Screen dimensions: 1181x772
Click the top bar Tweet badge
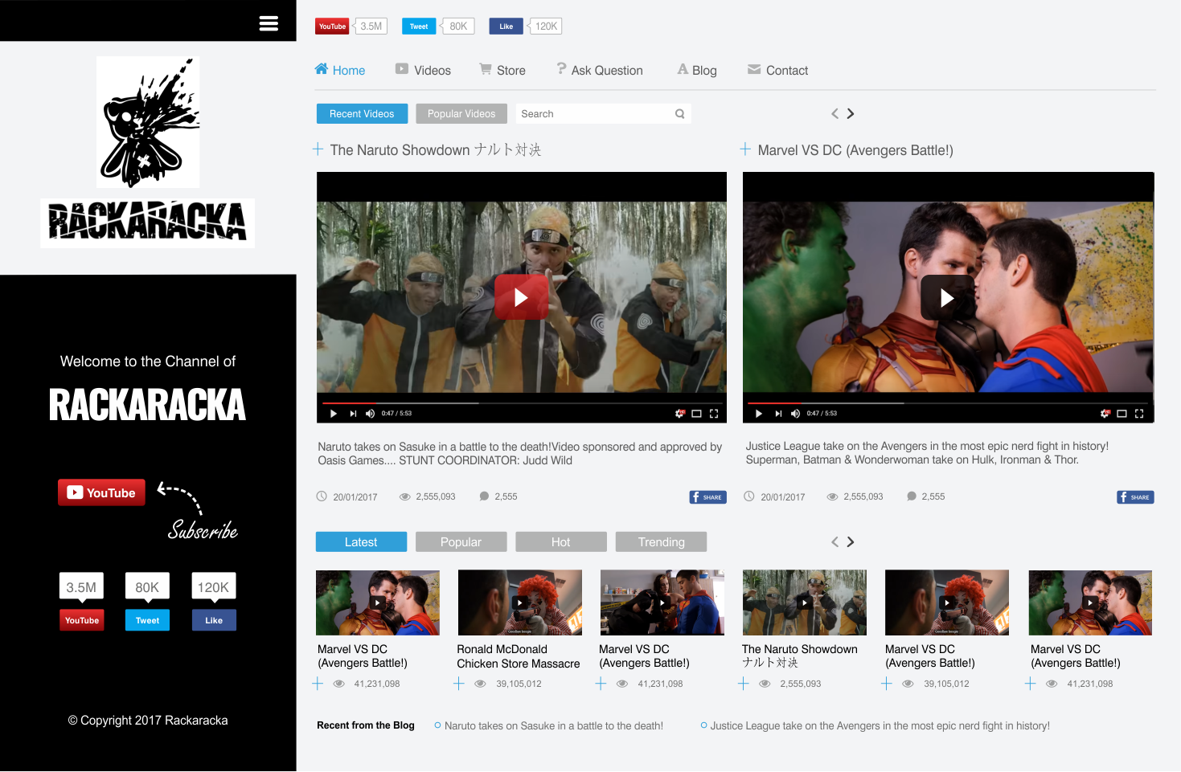(419, 27)
